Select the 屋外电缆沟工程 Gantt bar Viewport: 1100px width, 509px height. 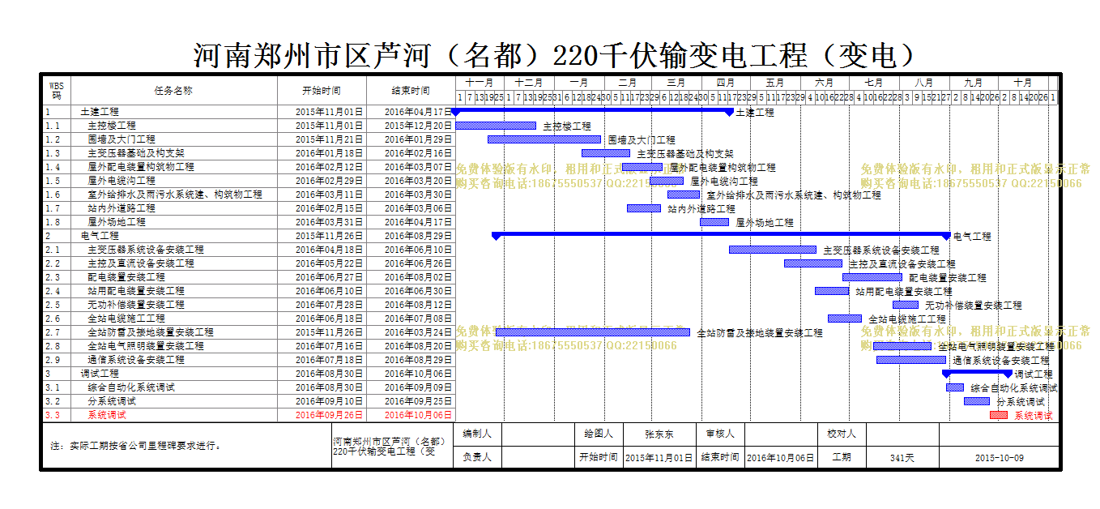667,181
